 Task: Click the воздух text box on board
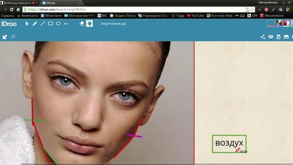(229, 143)
